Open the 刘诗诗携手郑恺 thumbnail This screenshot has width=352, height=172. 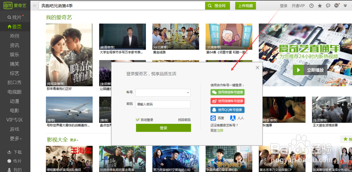click(x=122, y=159)
